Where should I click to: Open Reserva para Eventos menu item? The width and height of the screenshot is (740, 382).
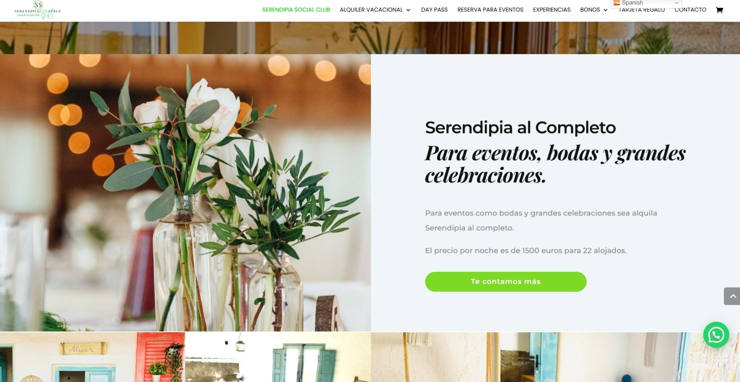click(490, 10)
